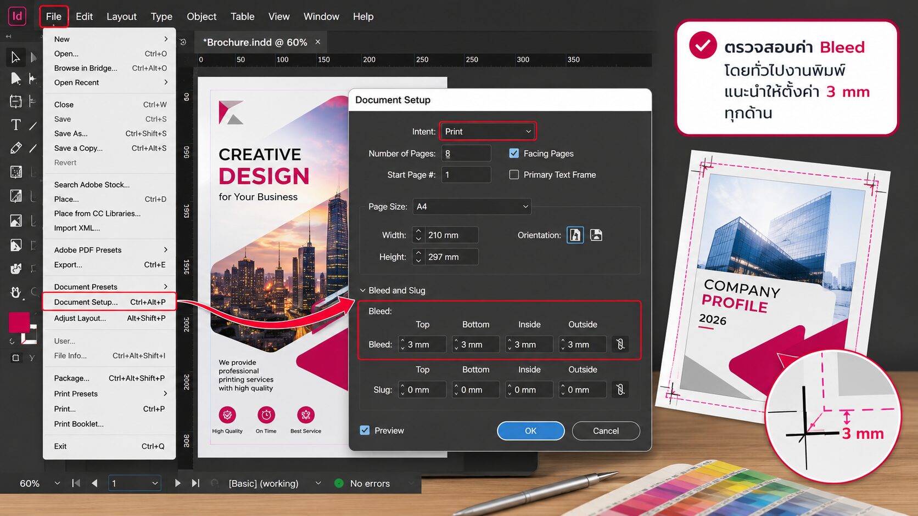Viewport: 918px width, 516px height.
Task: Toggle Slug link chain icon
Action: [x=620, y=389]
